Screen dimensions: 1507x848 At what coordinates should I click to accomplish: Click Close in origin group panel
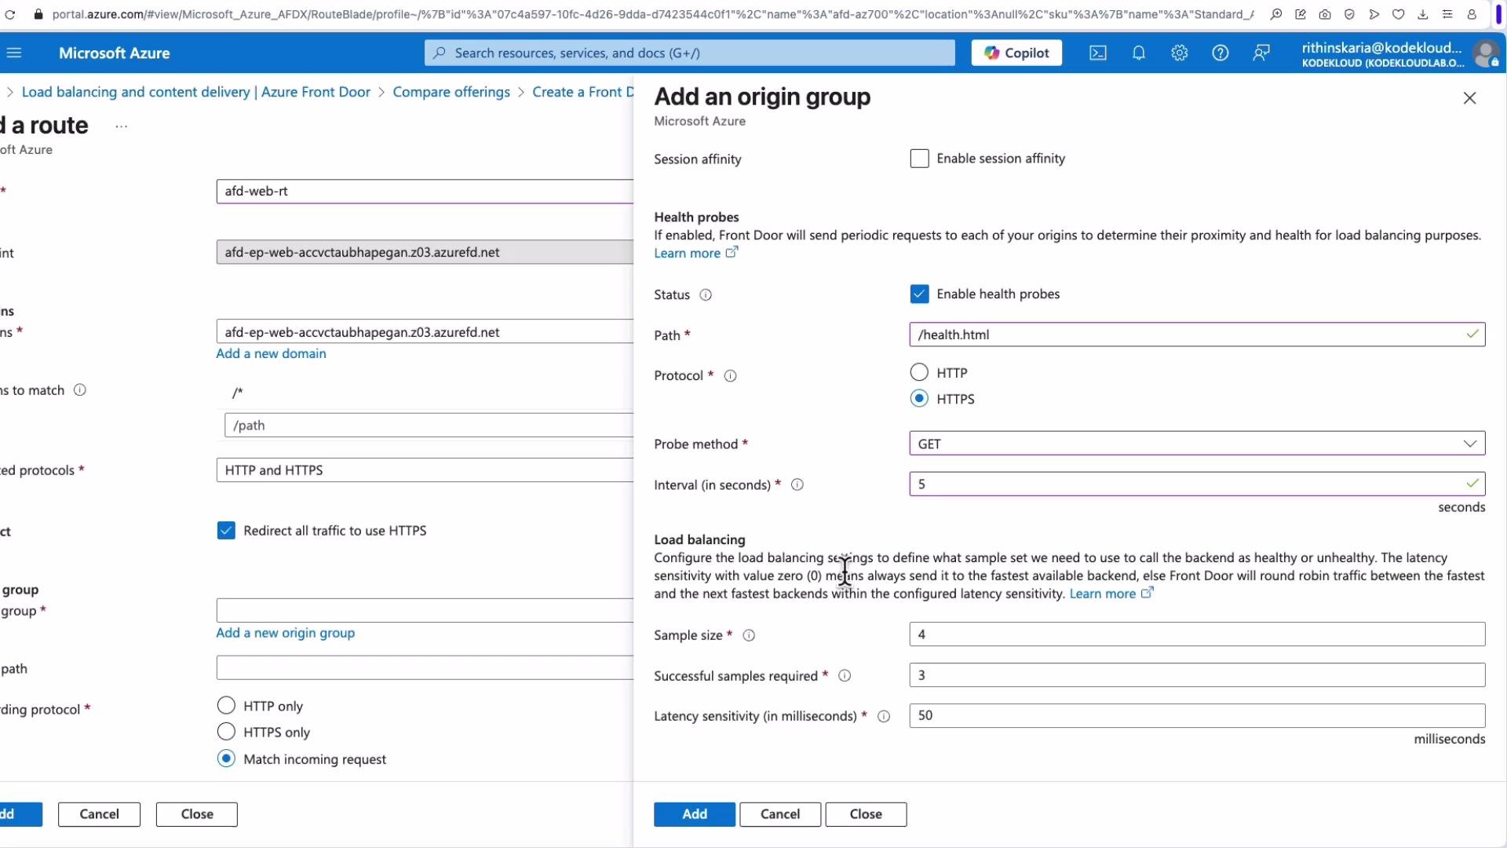point(866,814)
